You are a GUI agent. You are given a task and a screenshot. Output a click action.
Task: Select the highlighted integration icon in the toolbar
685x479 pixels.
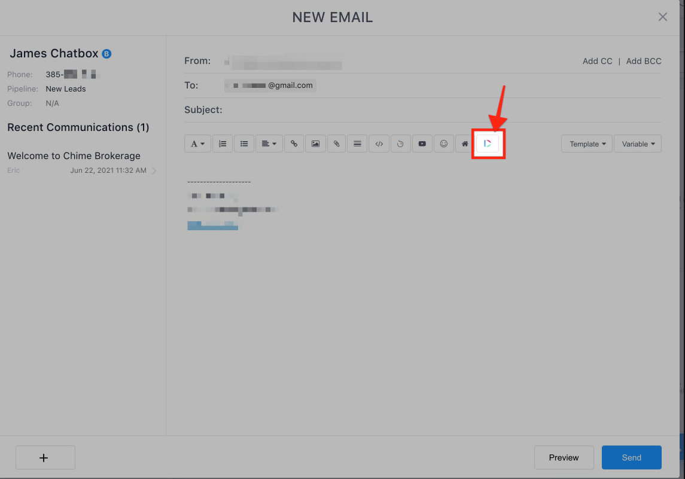488,144
